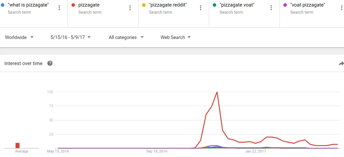Open options menu for "pizzagate voat" term
Screen dimensions: 344x157
point(271,8)
